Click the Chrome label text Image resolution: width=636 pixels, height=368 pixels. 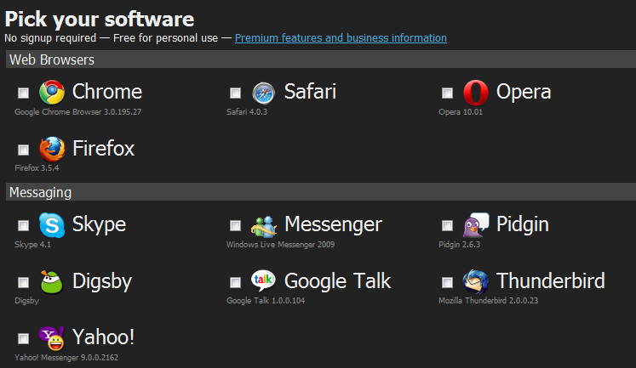point(107,92)
